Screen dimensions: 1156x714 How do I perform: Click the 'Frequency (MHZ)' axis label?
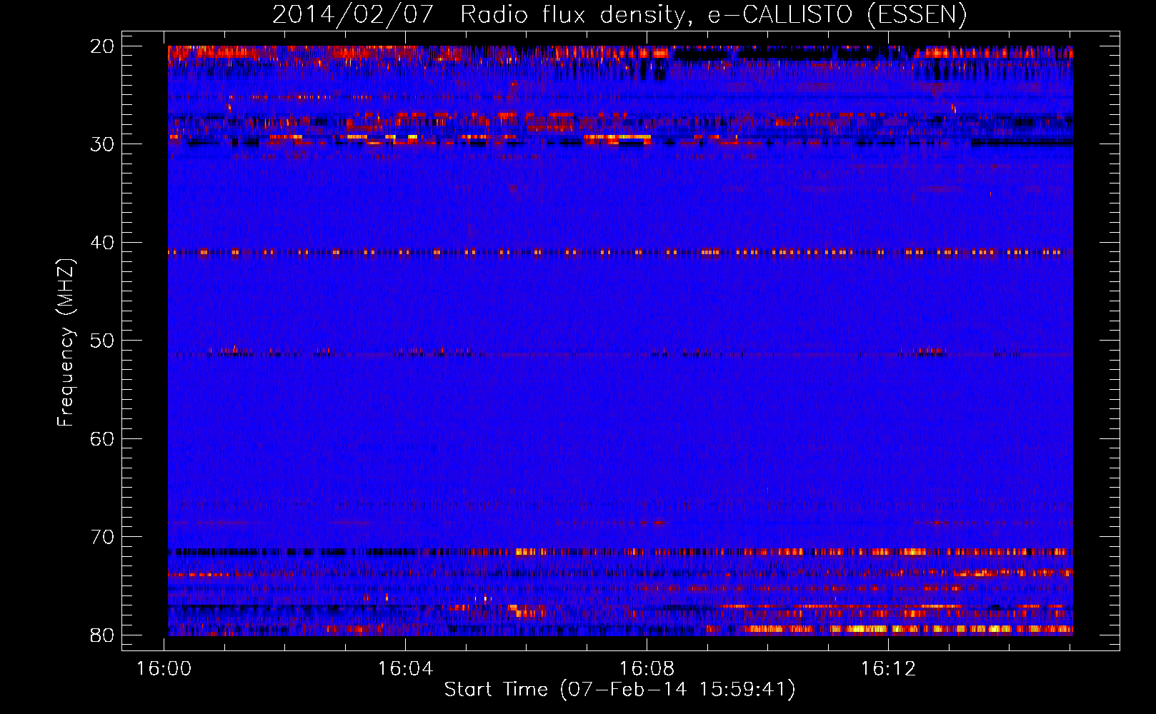point(66,343)
